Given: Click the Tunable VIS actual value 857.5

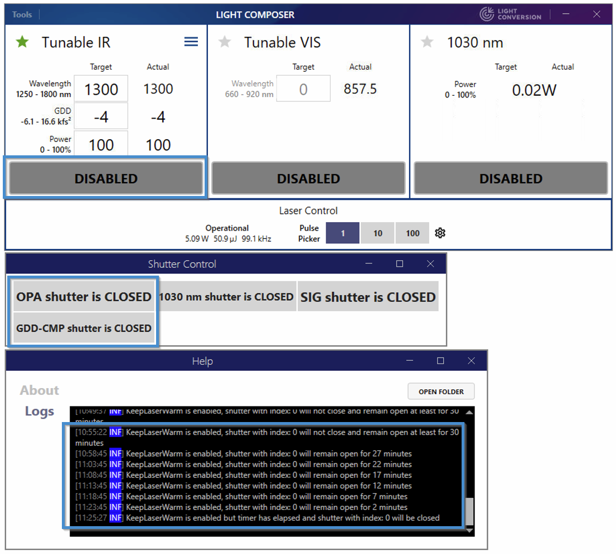Looking at the screenshot, I should click(x=360, y=89).
